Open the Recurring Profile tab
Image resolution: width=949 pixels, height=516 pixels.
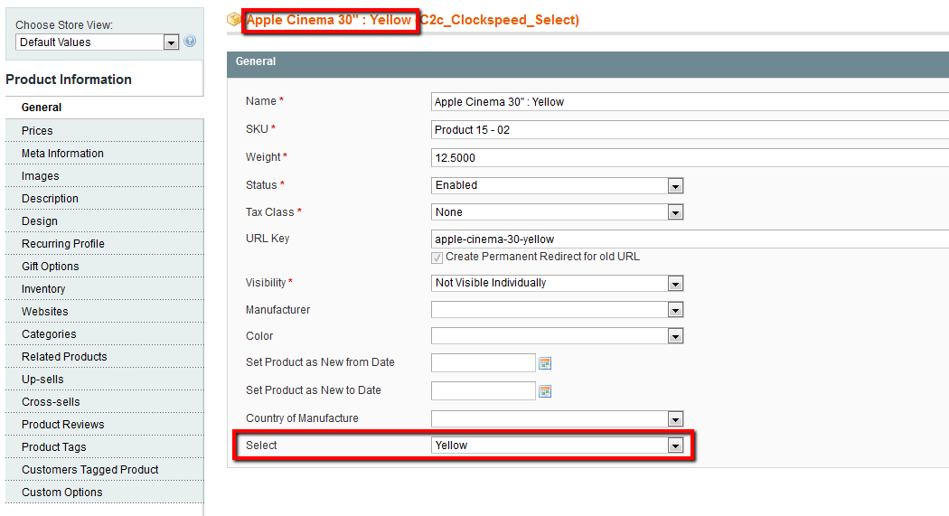[105, 244]
